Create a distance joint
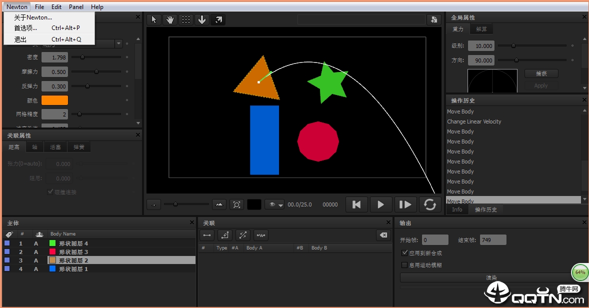The width and height of the screenshot is (589, 308). (207, 235)
